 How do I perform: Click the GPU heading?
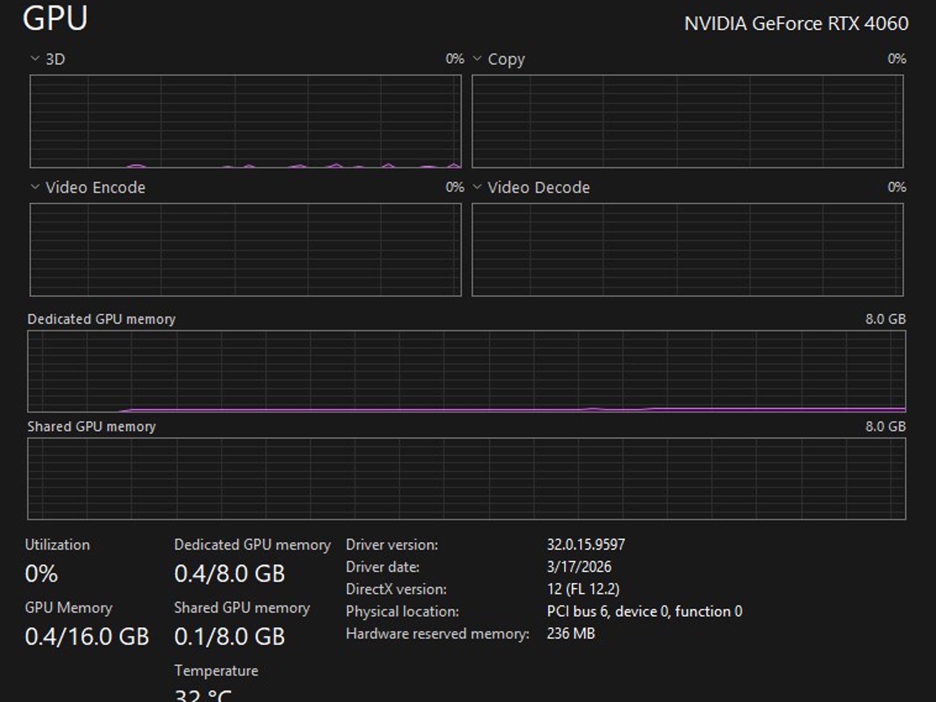pyautogui.click(x=55, y=18)
